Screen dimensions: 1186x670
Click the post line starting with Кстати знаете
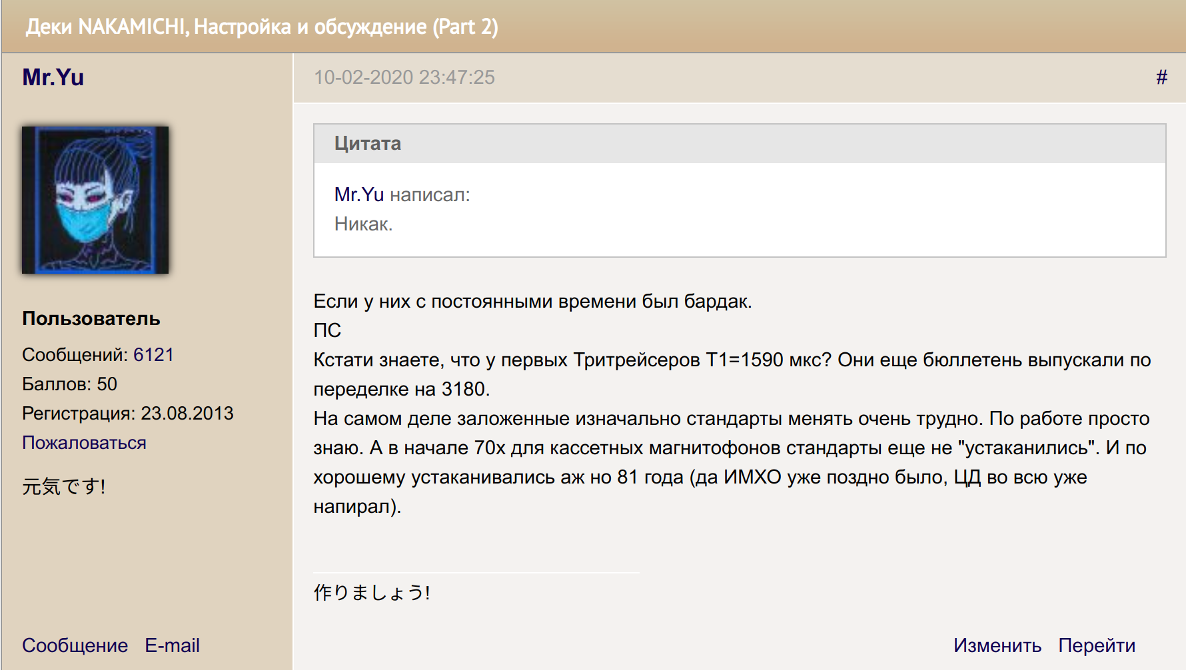732,360
